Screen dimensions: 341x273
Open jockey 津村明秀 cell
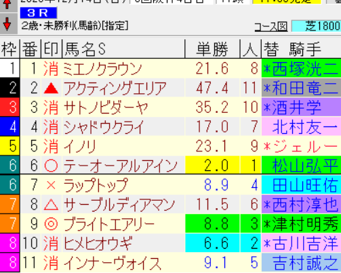(x=301, y=224)
